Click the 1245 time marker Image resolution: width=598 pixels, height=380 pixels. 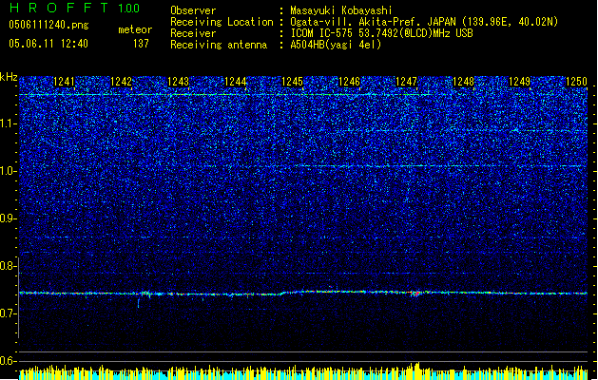292,81
